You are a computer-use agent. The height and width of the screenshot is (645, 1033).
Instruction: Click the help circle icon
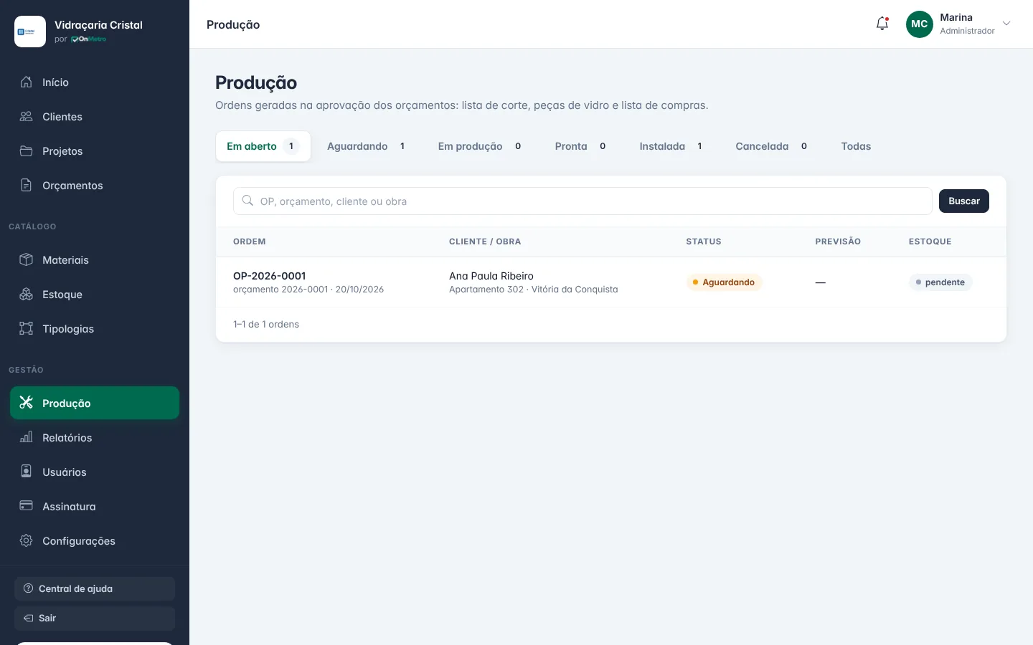coord(29,588)
